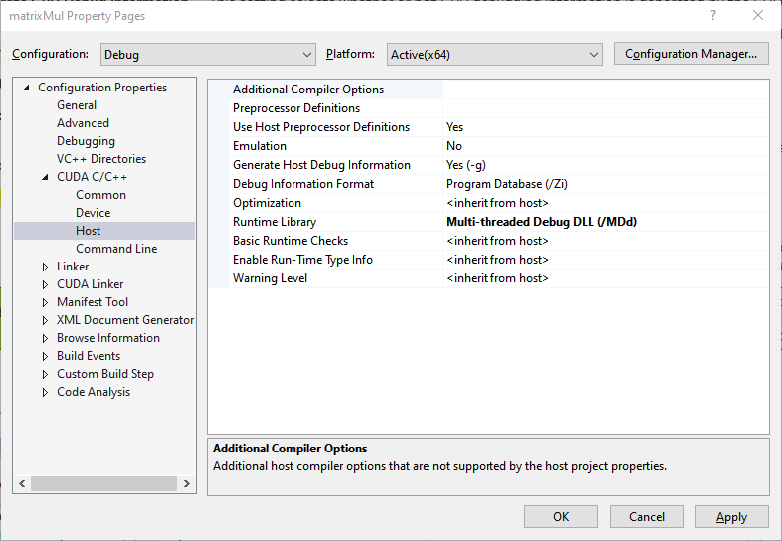Click the Cancel button
Viewport: 782px width, 541px height.
[647, 516]
